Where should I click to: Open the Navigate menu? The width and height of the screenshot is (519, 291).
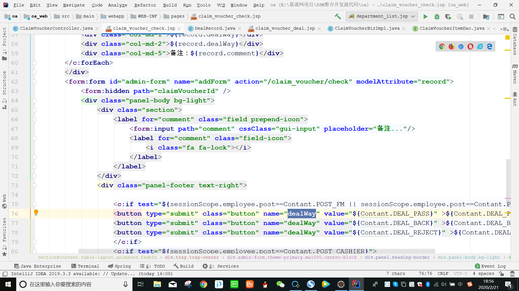pyautogui.click(x=74, y=5)
